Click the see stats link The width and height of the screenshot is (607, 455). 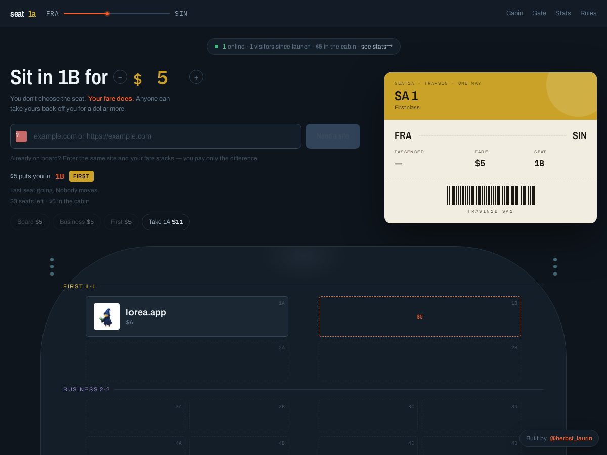(377, 47)
